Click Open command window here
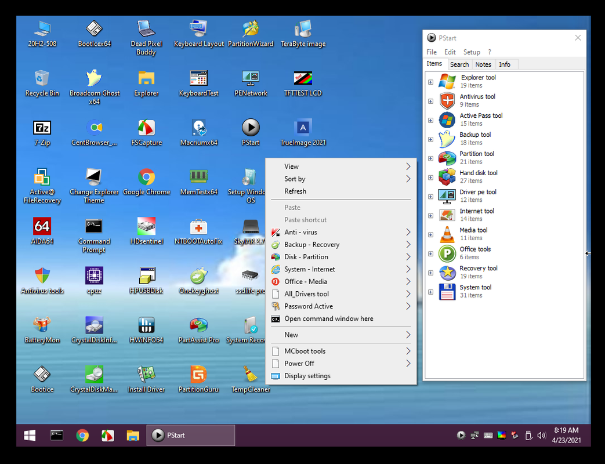605x464 pixels. point(341,318)
